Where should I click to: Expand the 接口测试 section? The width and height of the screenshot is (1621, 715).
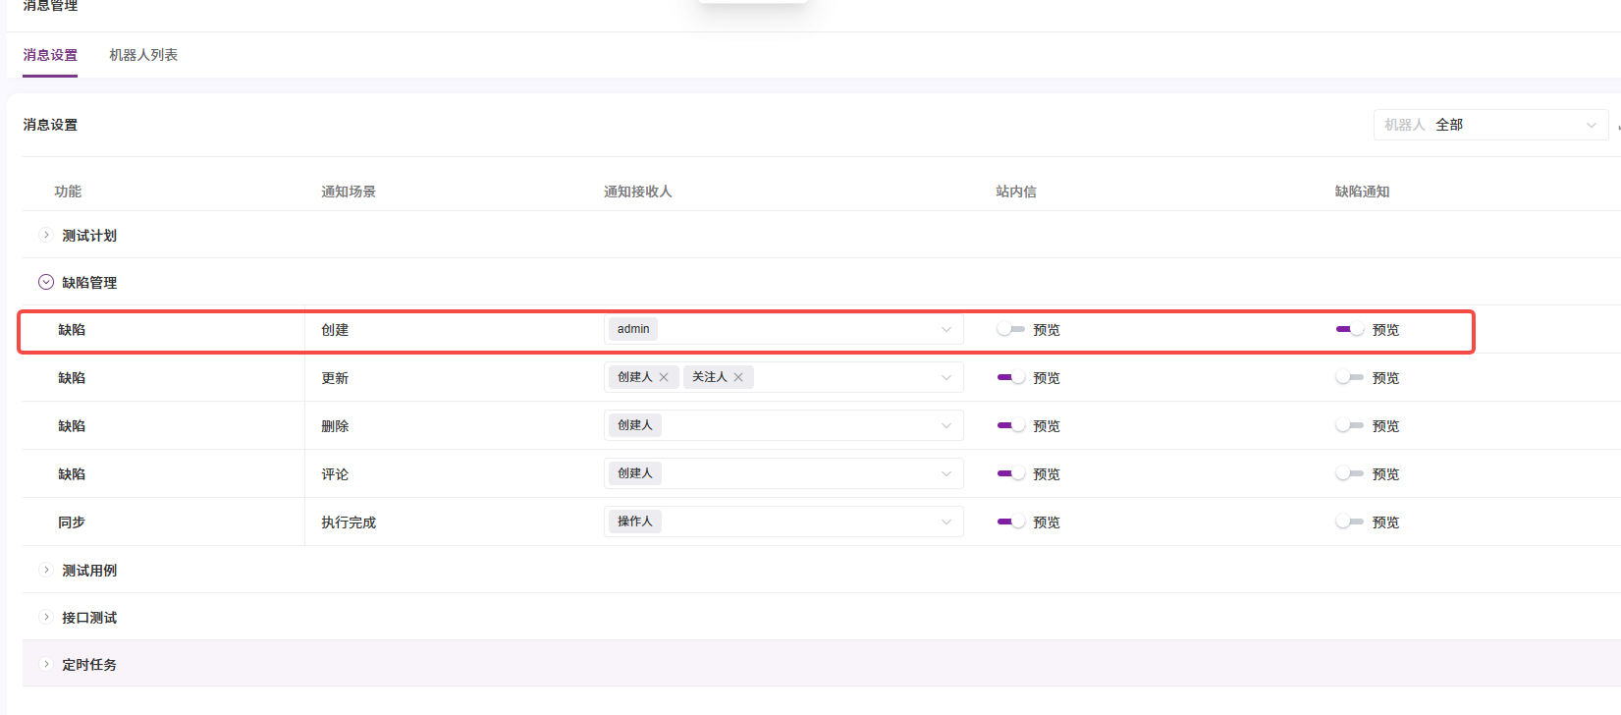[x=46, y=618]
